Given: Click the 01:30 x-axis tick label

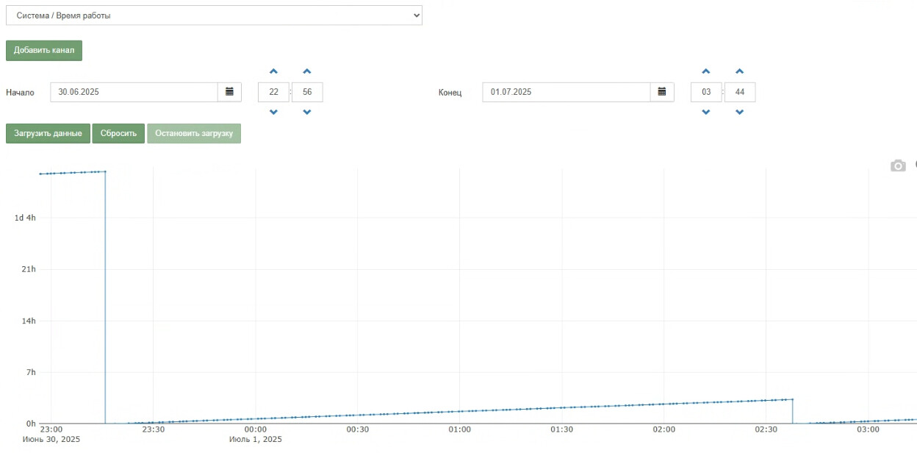Looking at the screenshot, I should click(x=561, y=429).
